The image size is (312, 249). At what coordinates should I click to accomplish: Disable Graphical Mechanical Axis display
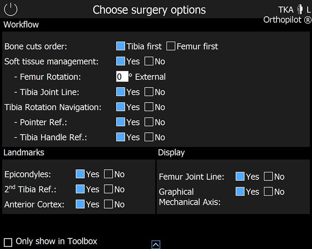click(268, 191)
